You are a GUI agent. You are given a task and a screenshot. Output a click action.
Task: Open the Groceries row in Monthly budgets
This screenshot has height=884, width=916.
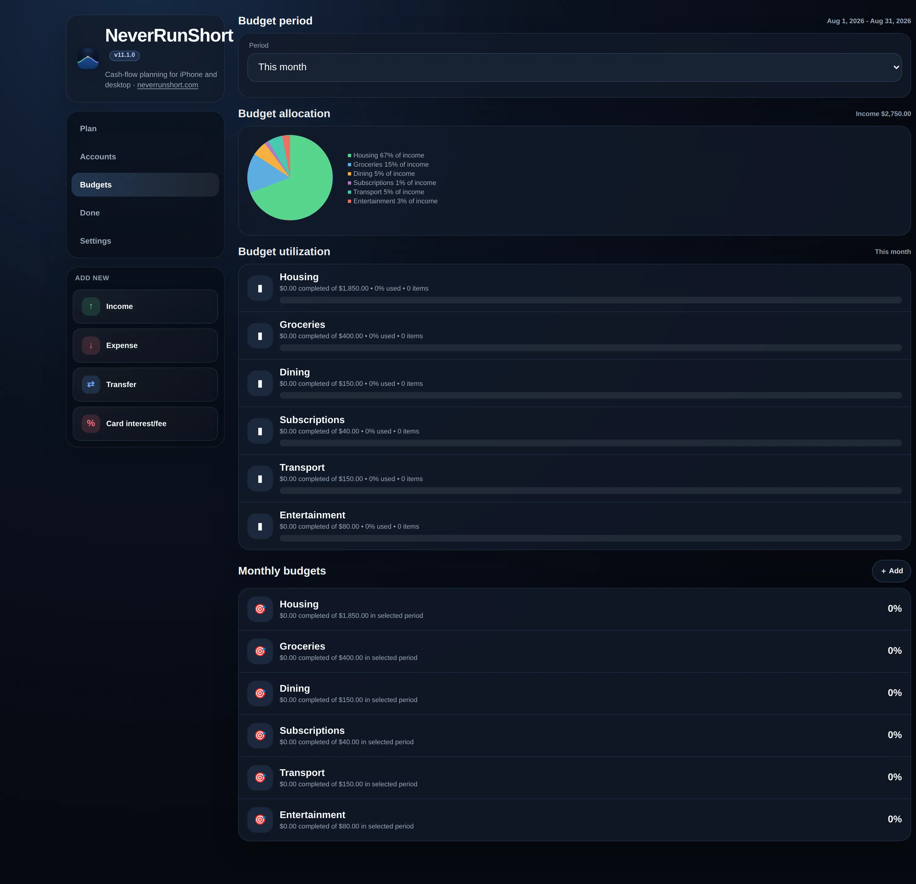coord(574,651)
